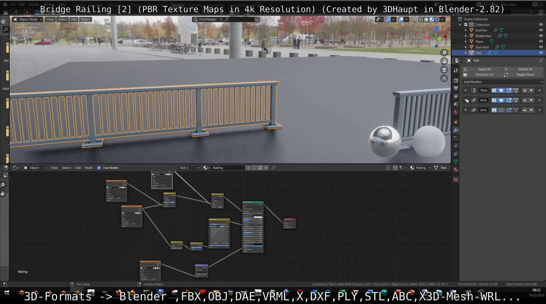Toggle X-ray view in viewport header
Image resolution: width=546 pixels, height=304 pixels.
[x=414, y=19]
